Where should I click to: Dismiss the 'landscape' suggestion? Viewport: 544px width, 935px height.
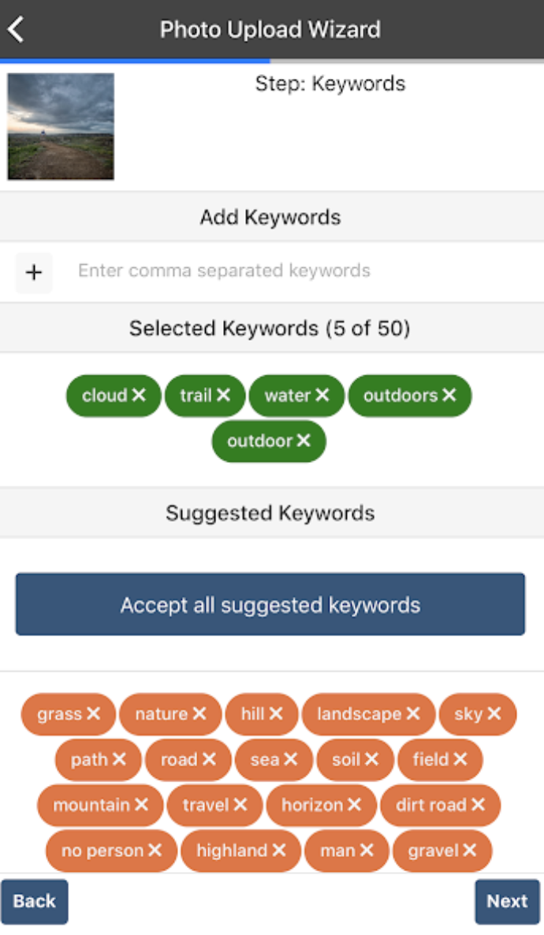[x=413, y=713]
